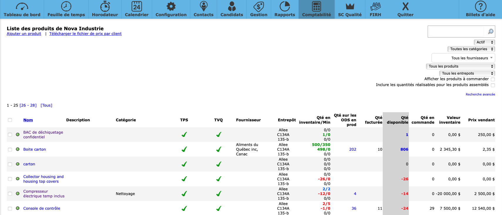502x215 pixels.
Task: Expand the Tous les entrepots dropdown
Action: click(x=467, y=73)
